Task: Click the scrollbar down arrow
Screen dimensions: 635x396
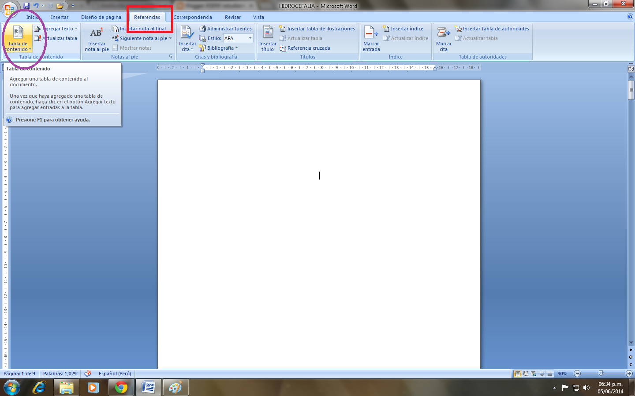Action: tap(631, 343)
